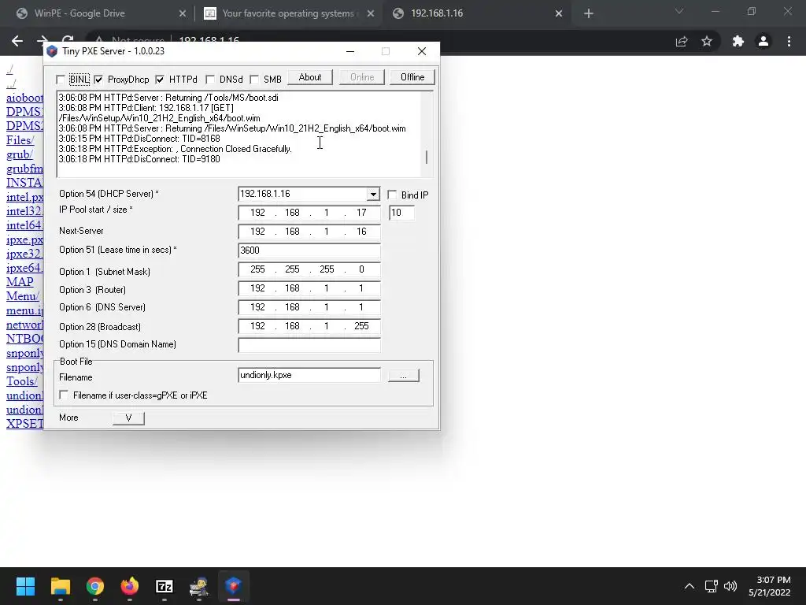Open Chrome extensions puzzle icon
Viewport: 806px width, 605px height.
coord(738,41)
